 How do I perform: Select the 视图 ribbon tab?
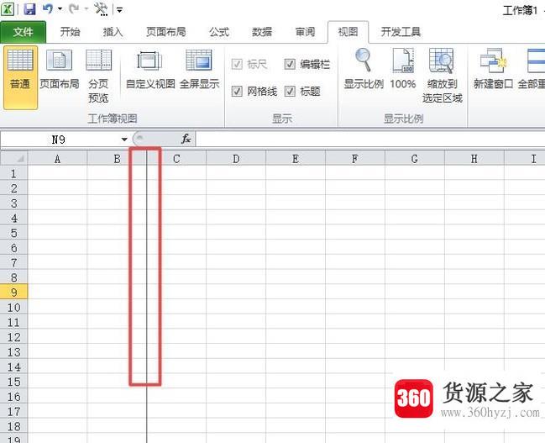348,32
